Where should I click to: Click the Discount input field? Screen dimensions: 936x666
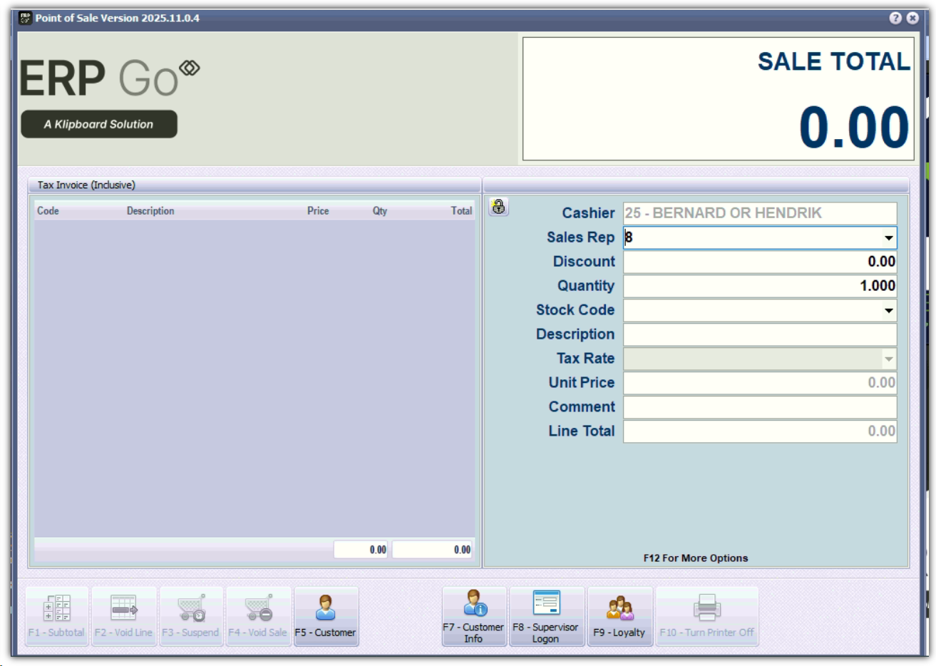pyautogui.click(x=759, y=262)
